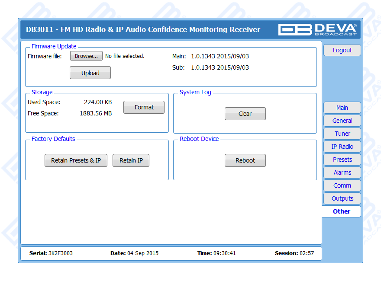Open the General settings tab
Viewport: 381px width, 281px height.
click(x=342, y=121)
